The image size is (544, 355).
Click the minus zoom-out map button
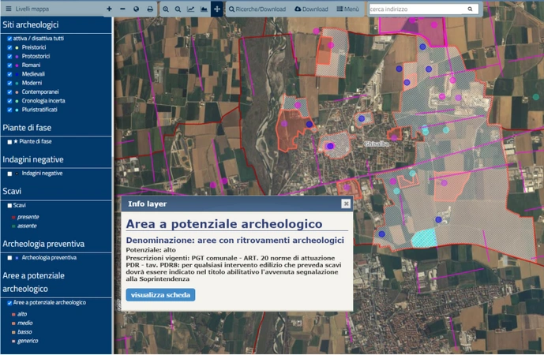click(122, 9)
